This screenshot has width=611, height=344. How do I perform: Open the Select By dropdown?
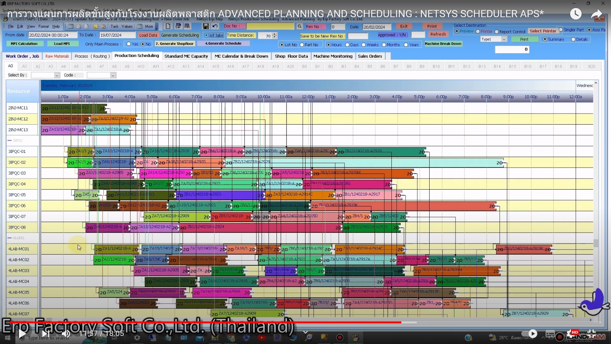pos(57,75)
